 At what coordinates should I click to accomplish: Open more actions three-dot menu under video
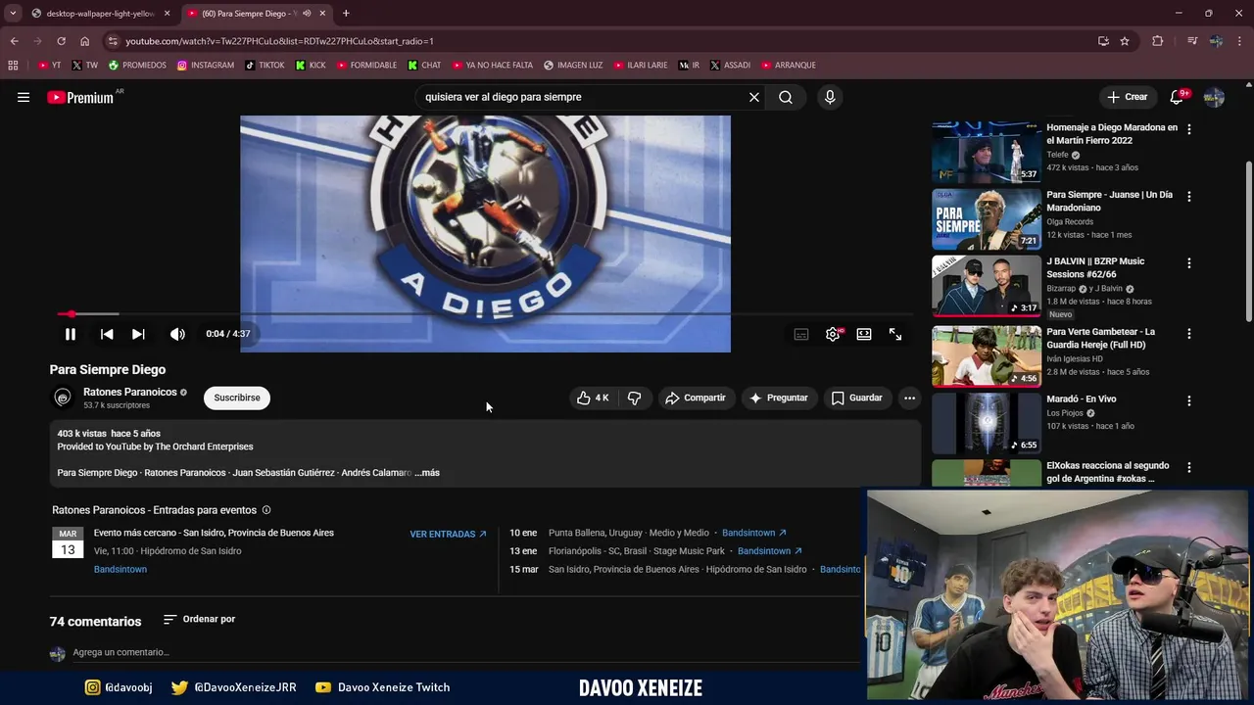click(909, 398)
